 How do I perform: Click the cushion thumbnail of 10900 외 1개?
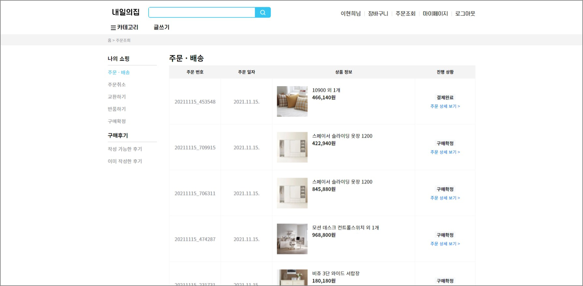(292, 101)
